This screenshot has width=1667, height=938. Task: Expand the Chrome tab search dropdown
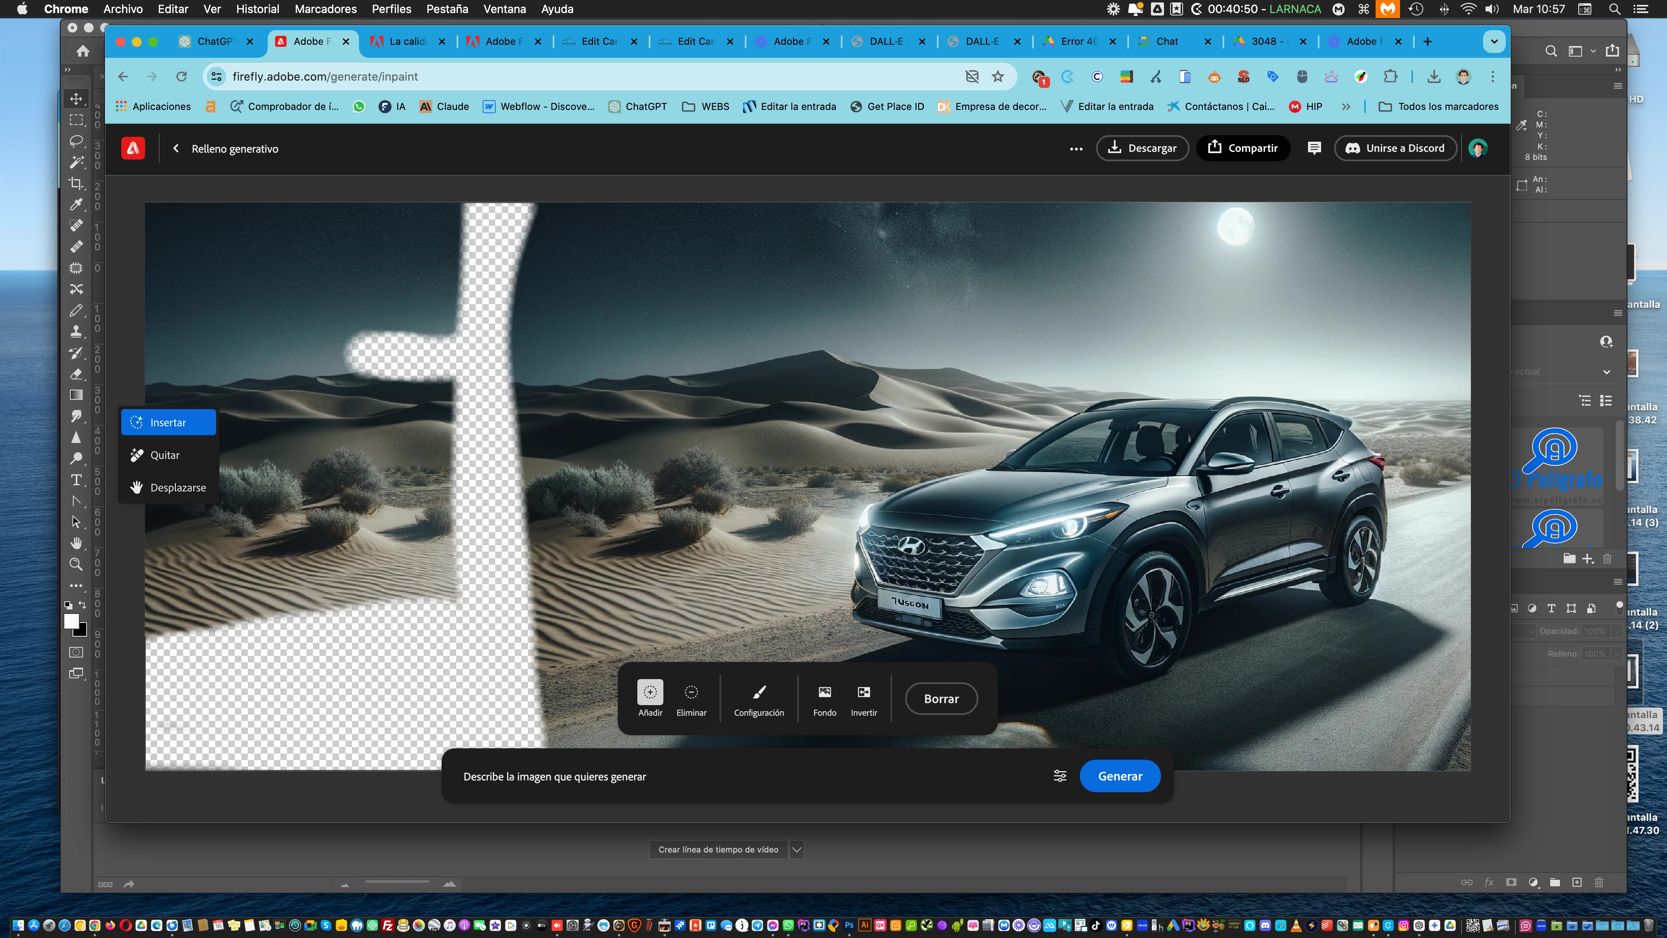tap(1494, 42)
